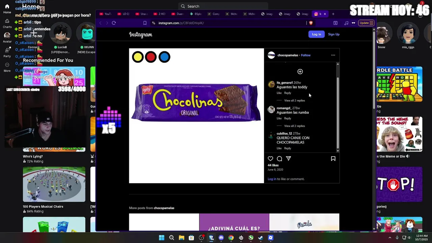Open the three-dot more options menu on post
432x243 pixels.
click(333, 55)
